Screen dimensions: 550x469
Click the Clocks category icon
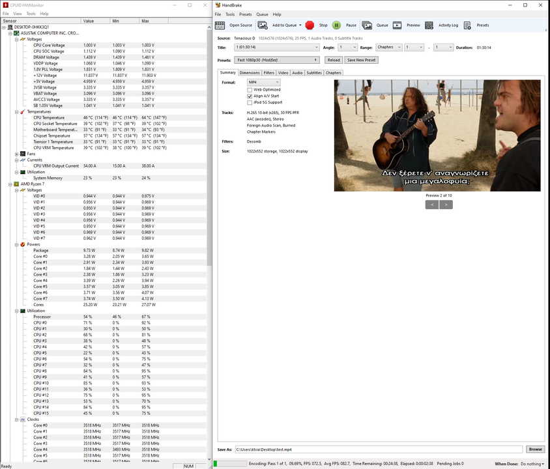pos(23,419)
